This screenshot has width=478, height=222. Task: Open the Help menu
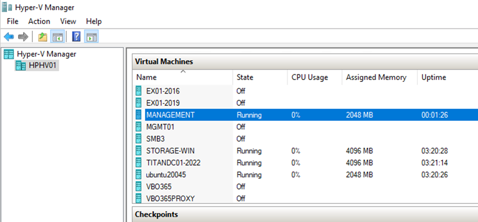93,21
